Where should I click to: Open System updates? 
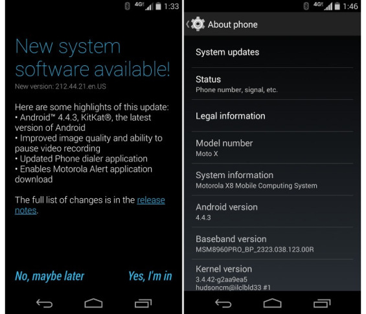273,52
